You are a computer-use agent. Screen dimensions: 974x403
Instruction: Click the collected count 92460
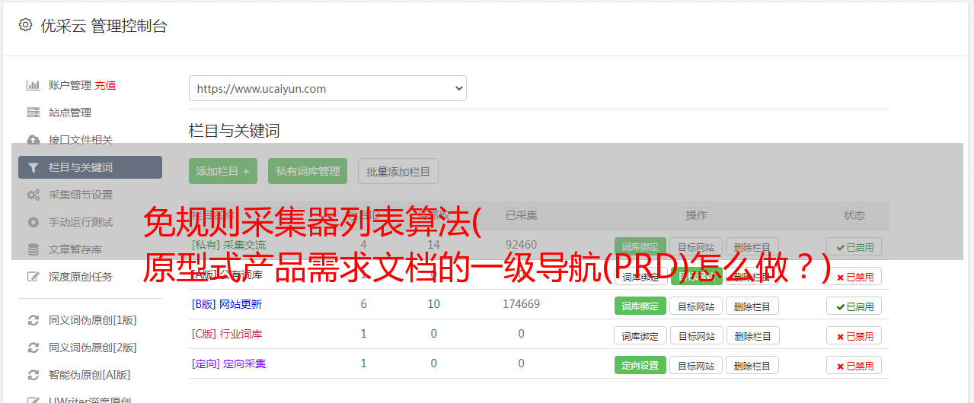point(522,245)
